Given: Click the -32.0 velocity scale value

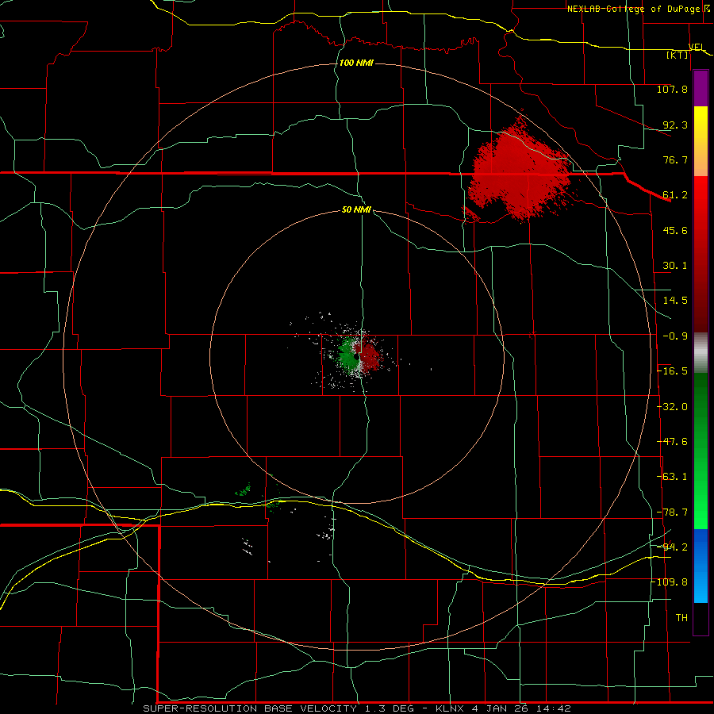Looking at the screenshot, I should pos(672,407).
